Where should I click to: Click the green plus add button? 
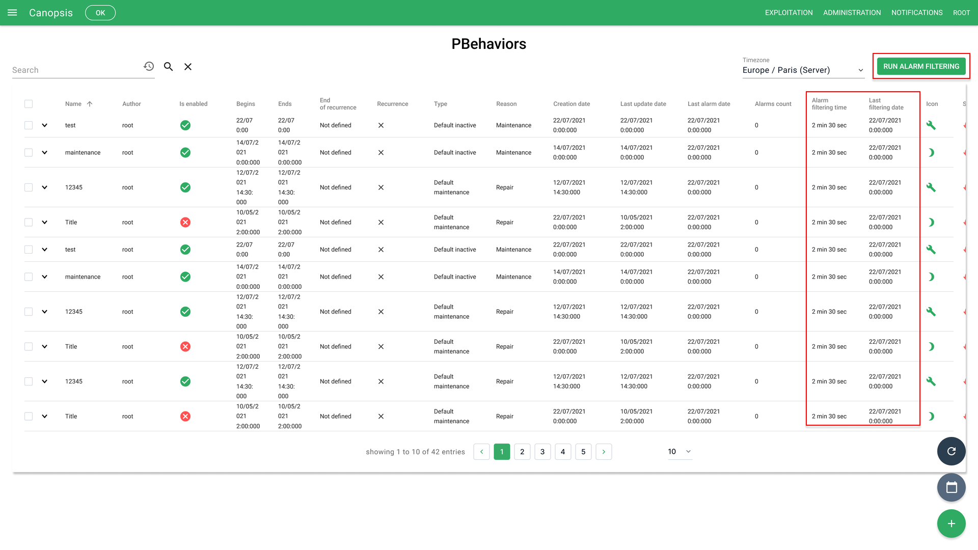pos(951,524)
